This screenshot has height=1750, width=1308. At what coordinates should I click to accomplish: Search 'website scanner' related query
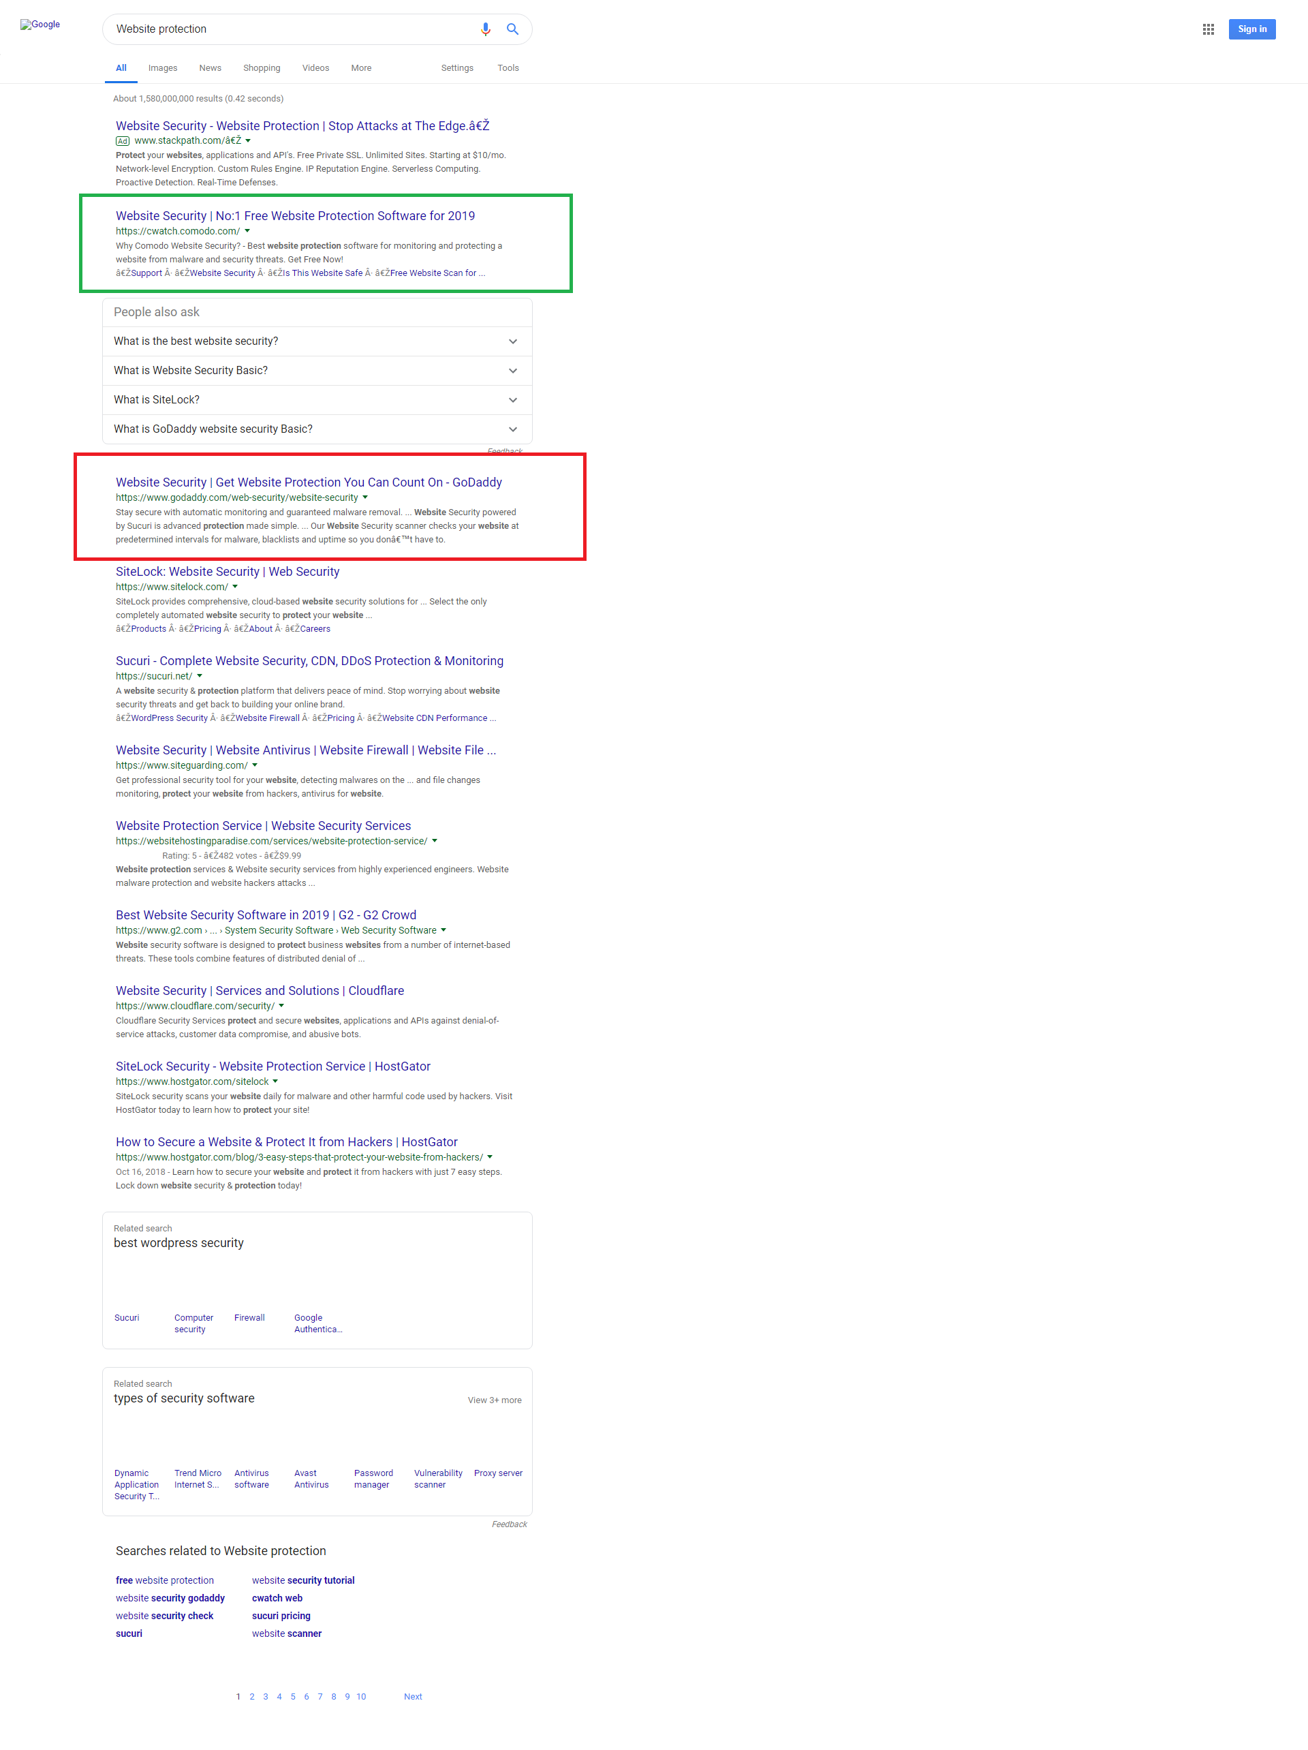coord(286,1633)
